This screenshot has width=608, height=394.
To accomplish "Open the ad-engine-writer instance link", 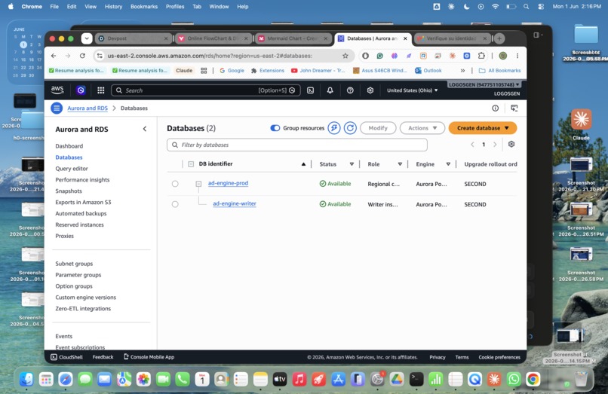I will click(235, 203).
